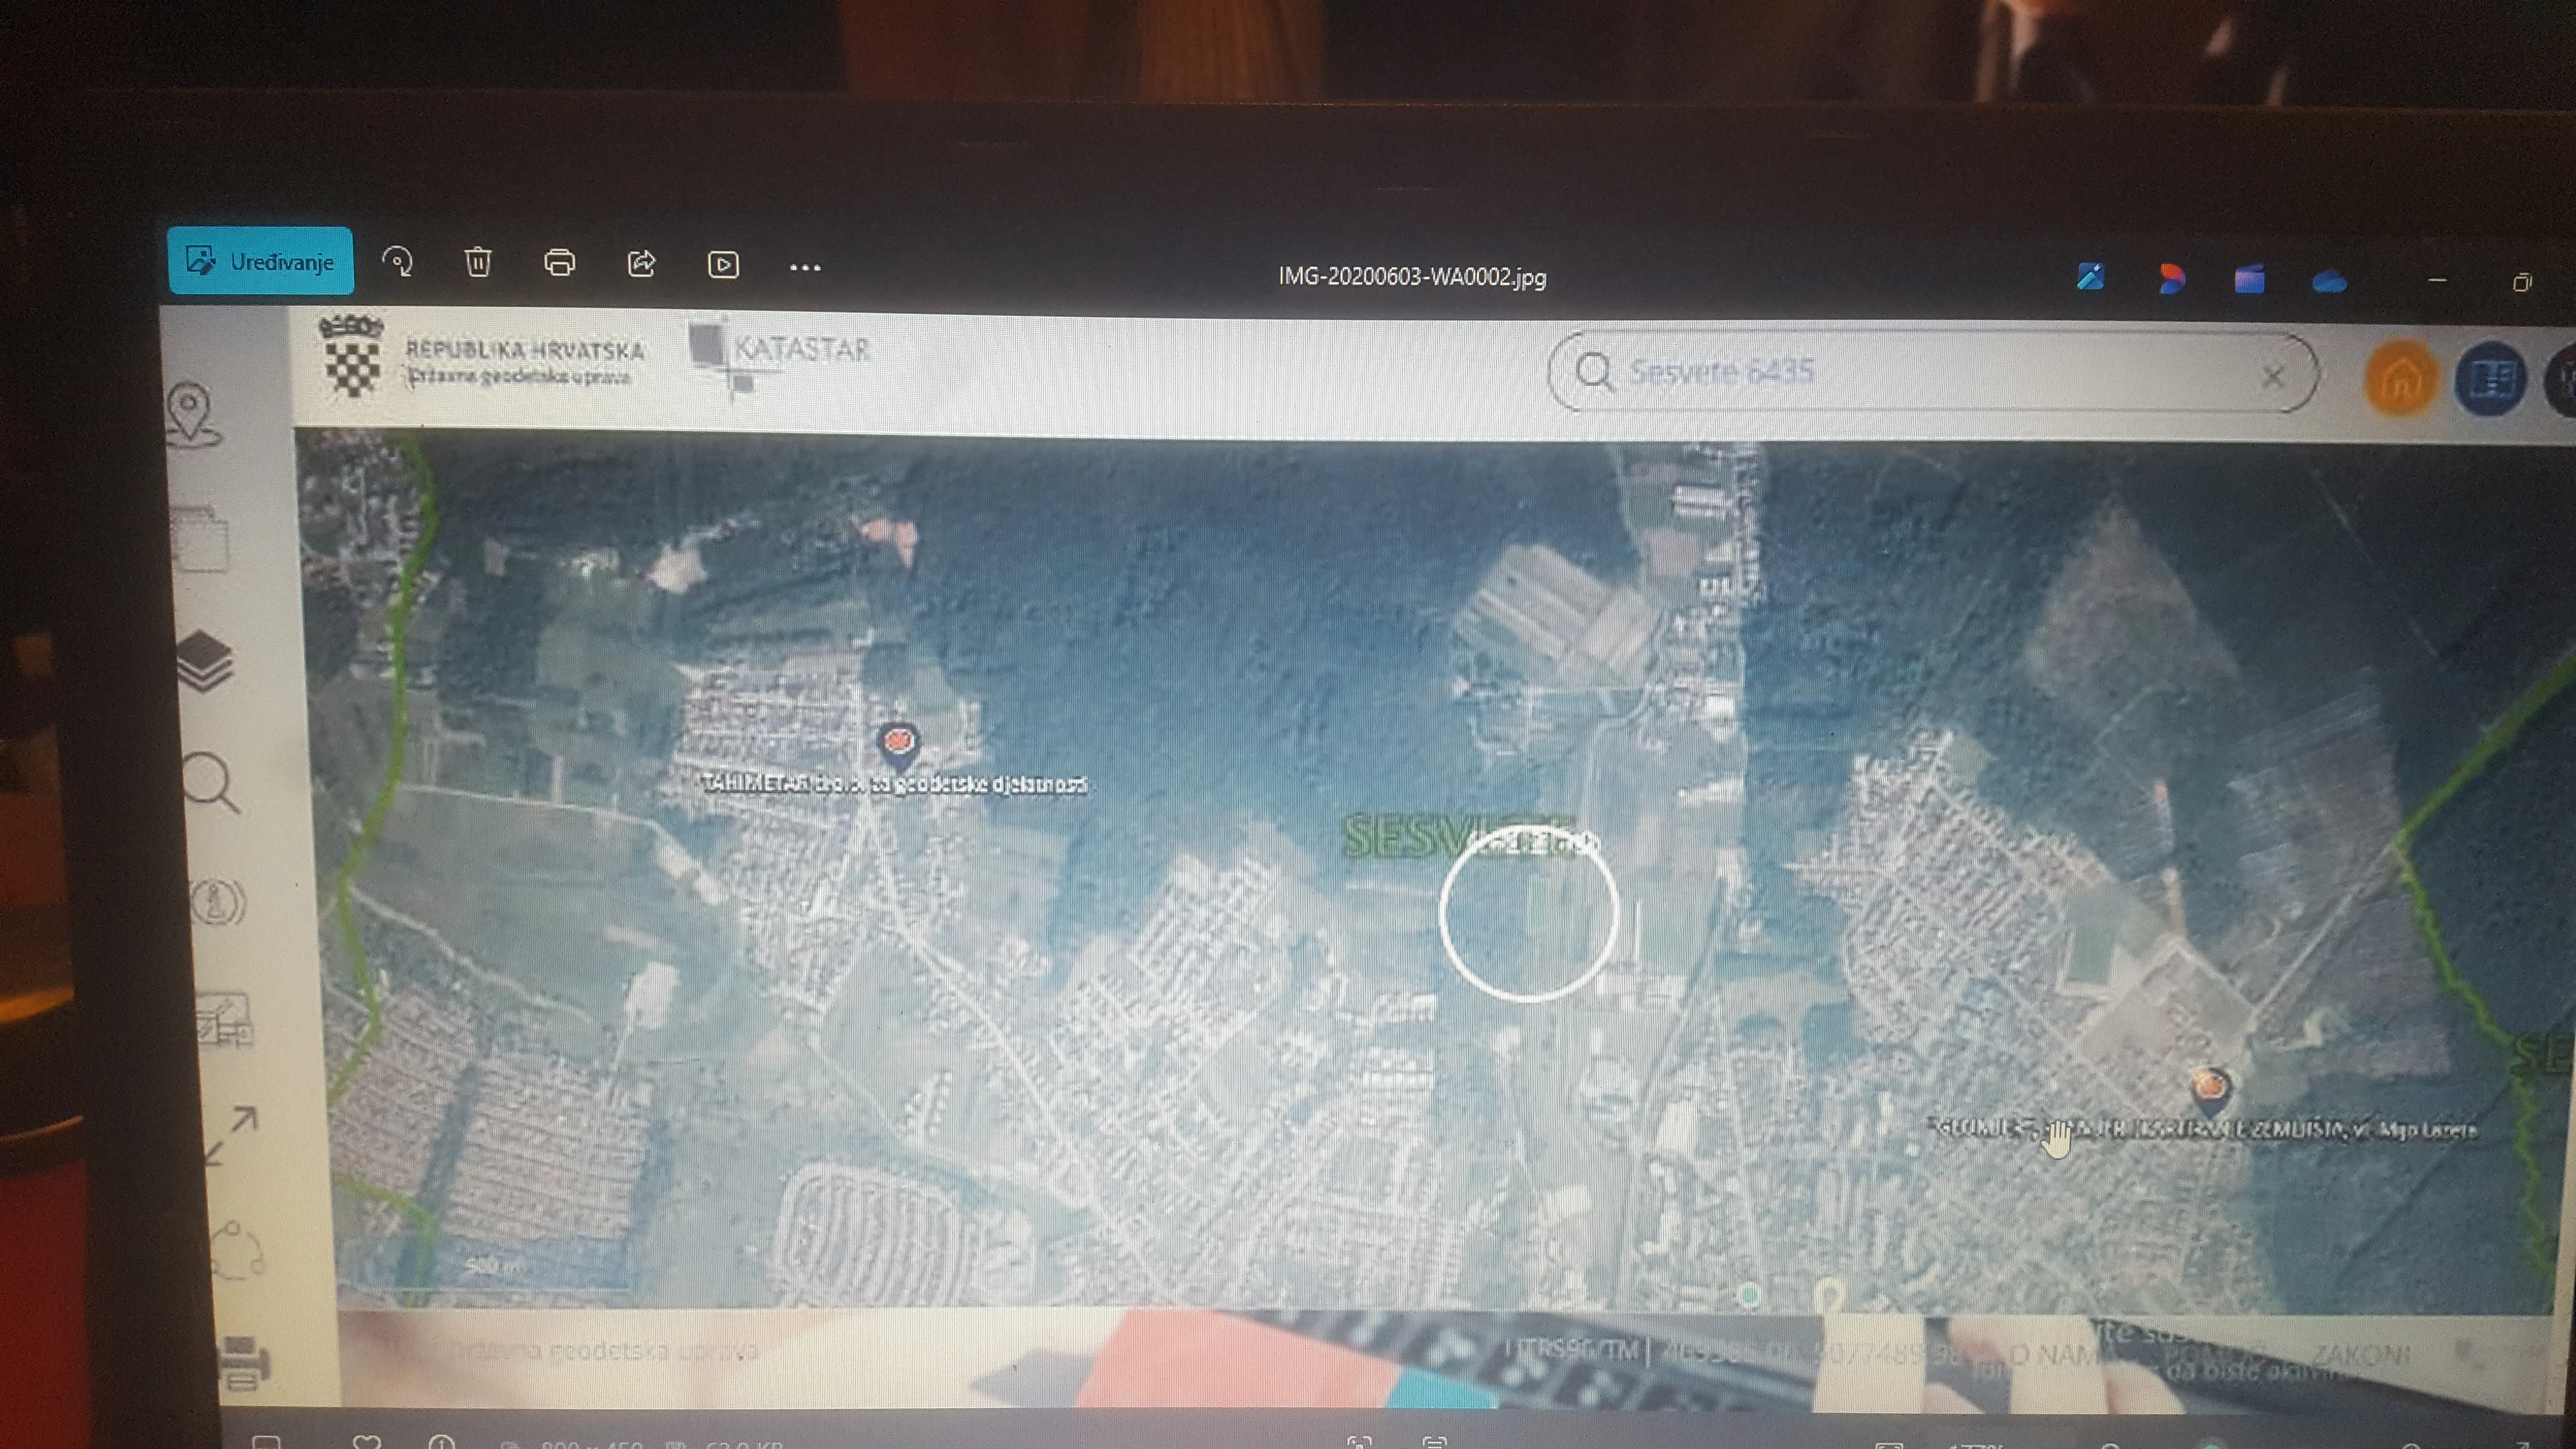The image size is (2576, 1449).
Task: Open the print dialog from the Photos toolbar
Action: click(x=560, y=262)
